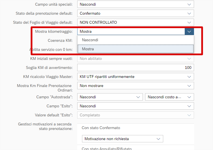The width and height of the screenshot is (213, 150).
Task: Expand the 'Campo Esito' dropdown chevron
Action: pos(189,106)
